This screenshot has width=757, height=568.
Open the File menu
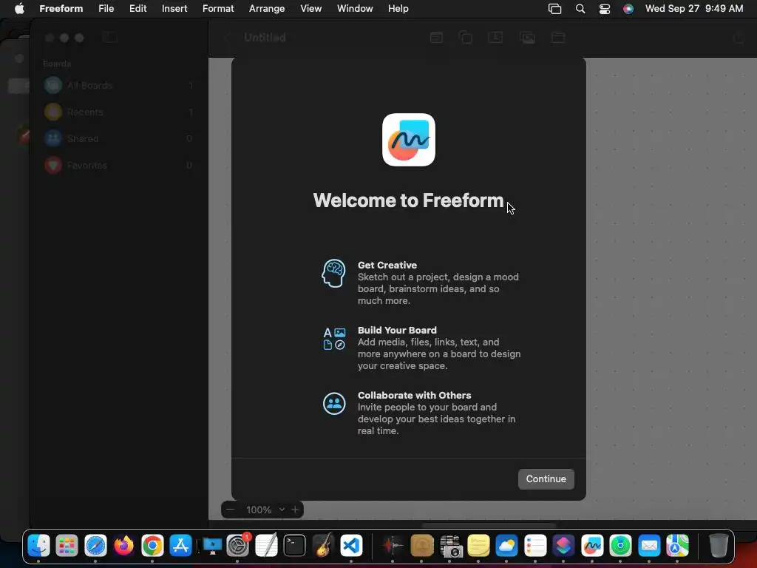pos(106,8)
